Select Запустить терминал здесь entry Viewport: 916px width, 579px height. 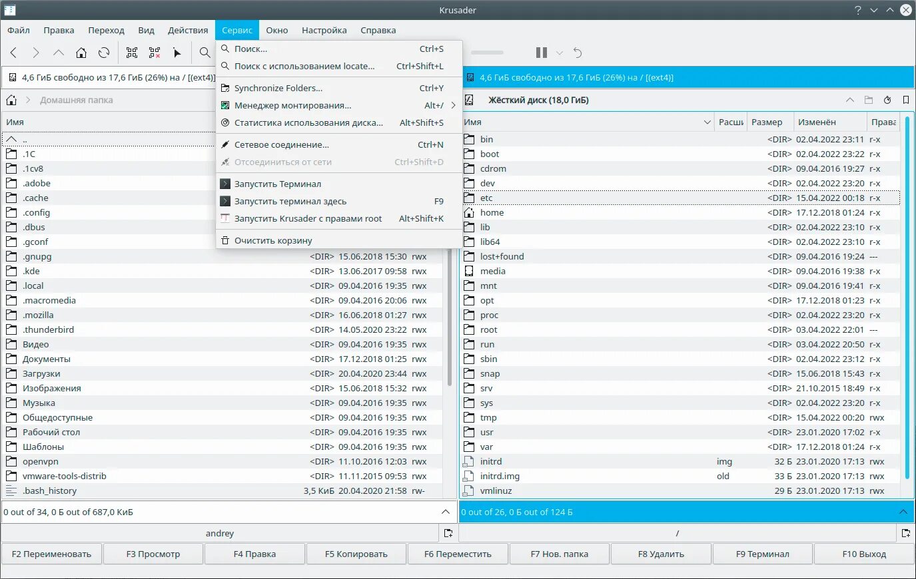pyautogui.click(x=339, y=201)
